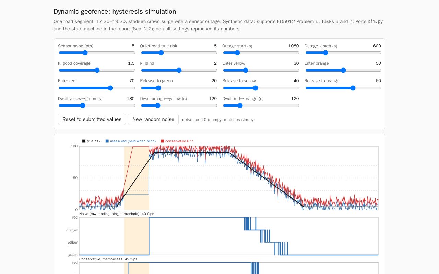
Task: Click the 'orange' axis label of naive chart
Action: (x=72, y=230)
